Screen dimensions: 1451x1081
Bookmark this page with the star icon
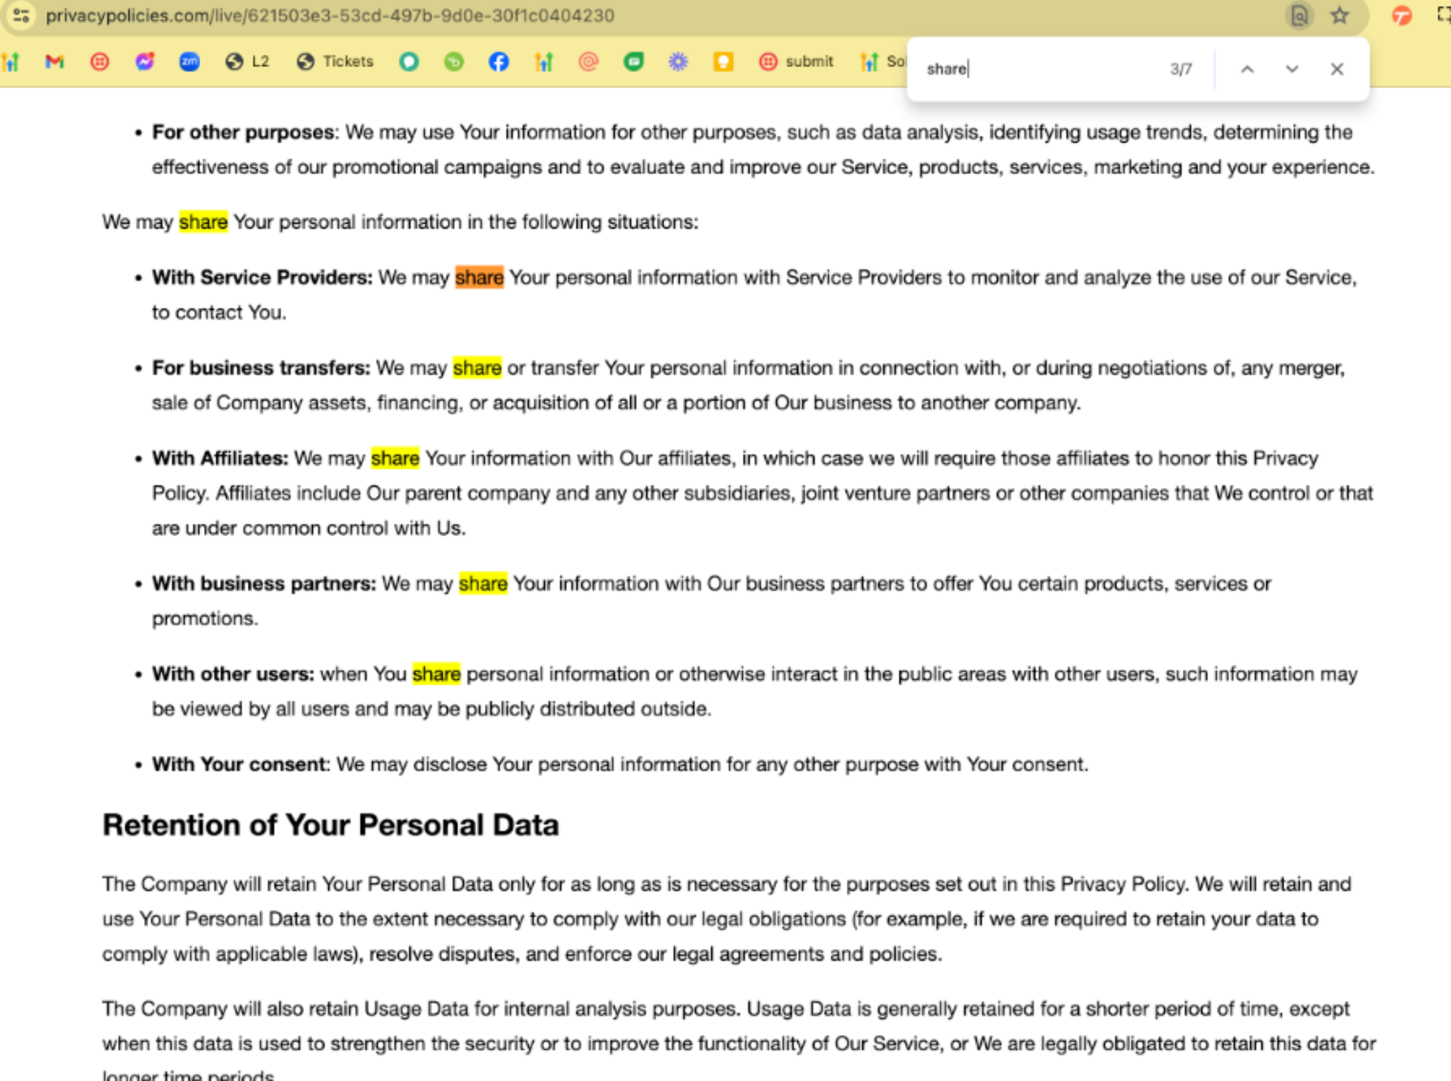[x=1340, y=15]
